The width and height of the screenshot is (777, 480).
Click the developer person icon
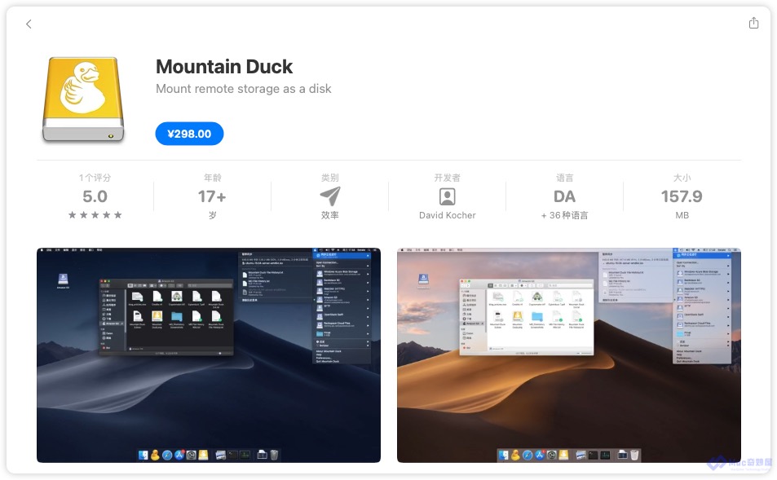click(x=447, y=196)
